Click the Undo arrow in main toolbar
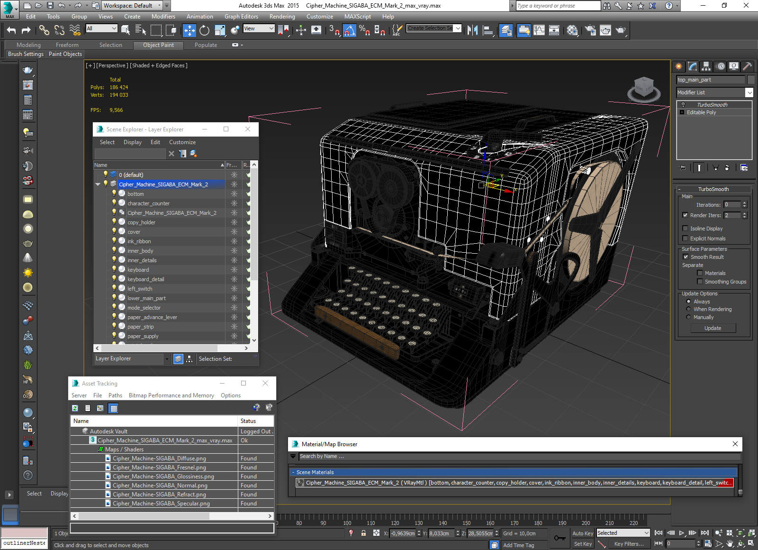The image size is (758, 550). click(11, 30)
